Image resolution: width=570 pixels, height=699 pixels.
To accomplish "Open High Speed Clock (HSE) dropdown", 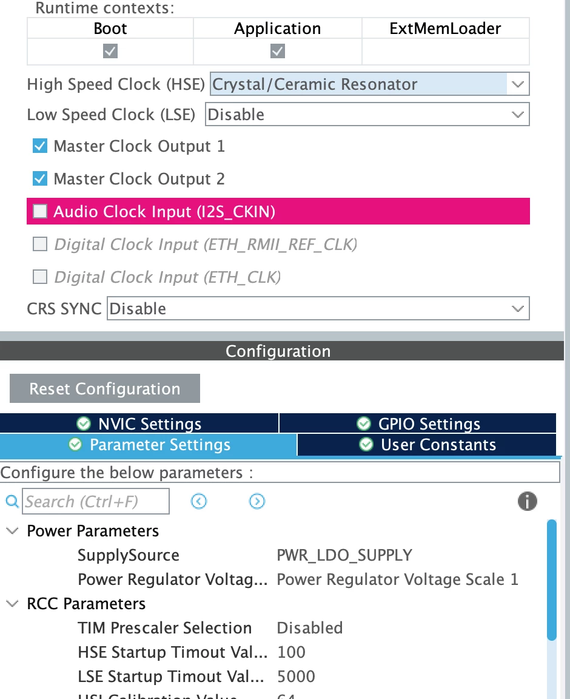I will click(369, 84).
